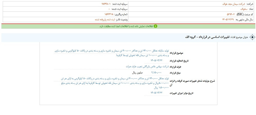Click the تاریخ مؤثر اجرای تغییرات label
The height and width of the screenshot is (115, 256).
[x=182, y=94]
